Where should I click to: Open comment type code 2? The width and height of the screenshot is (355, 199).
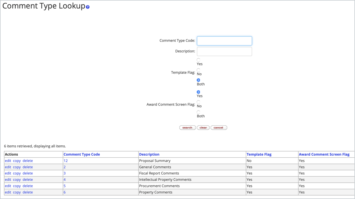coord(65,167)
